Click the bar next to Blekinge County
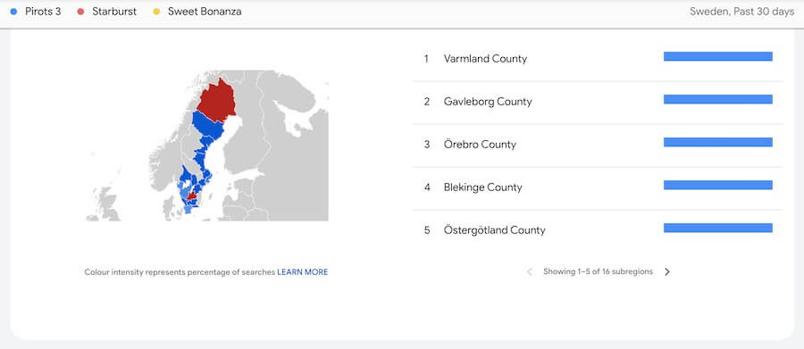 [x=718, y=185]
